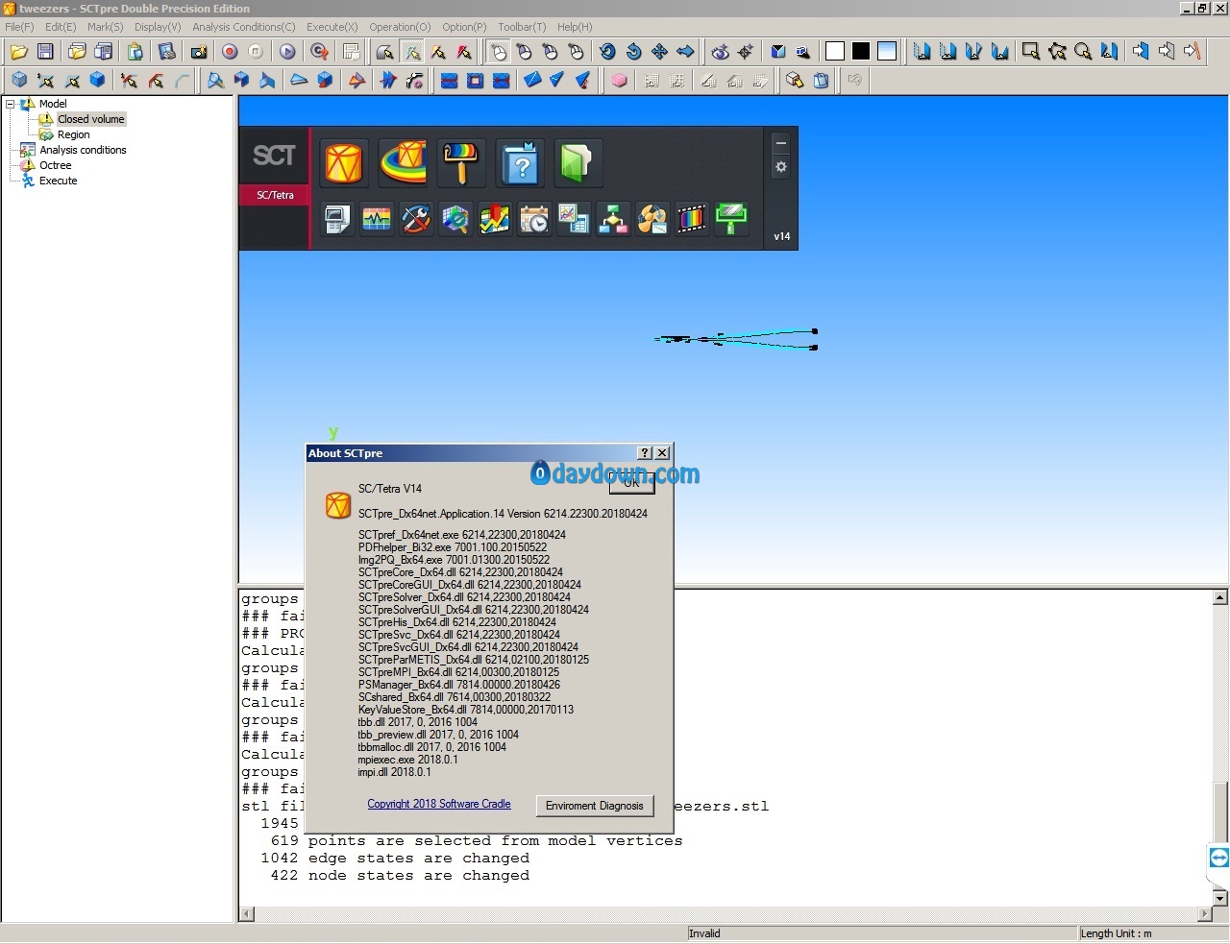
Task: Click the bar chart with arrow icon
Action: (x=495, y=219)
